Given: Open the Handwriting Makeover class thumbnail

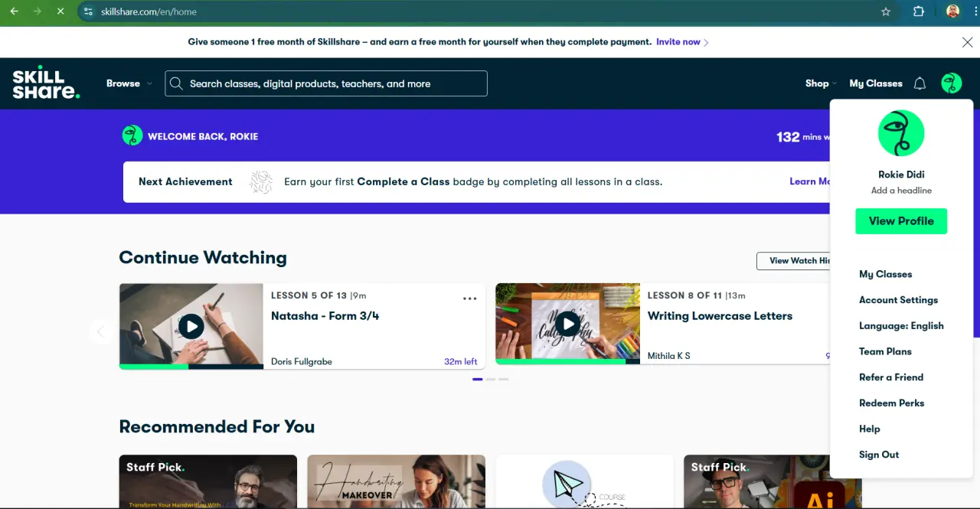Looking at the screenshot, I should pyautogui.click(x=396, y=481).
